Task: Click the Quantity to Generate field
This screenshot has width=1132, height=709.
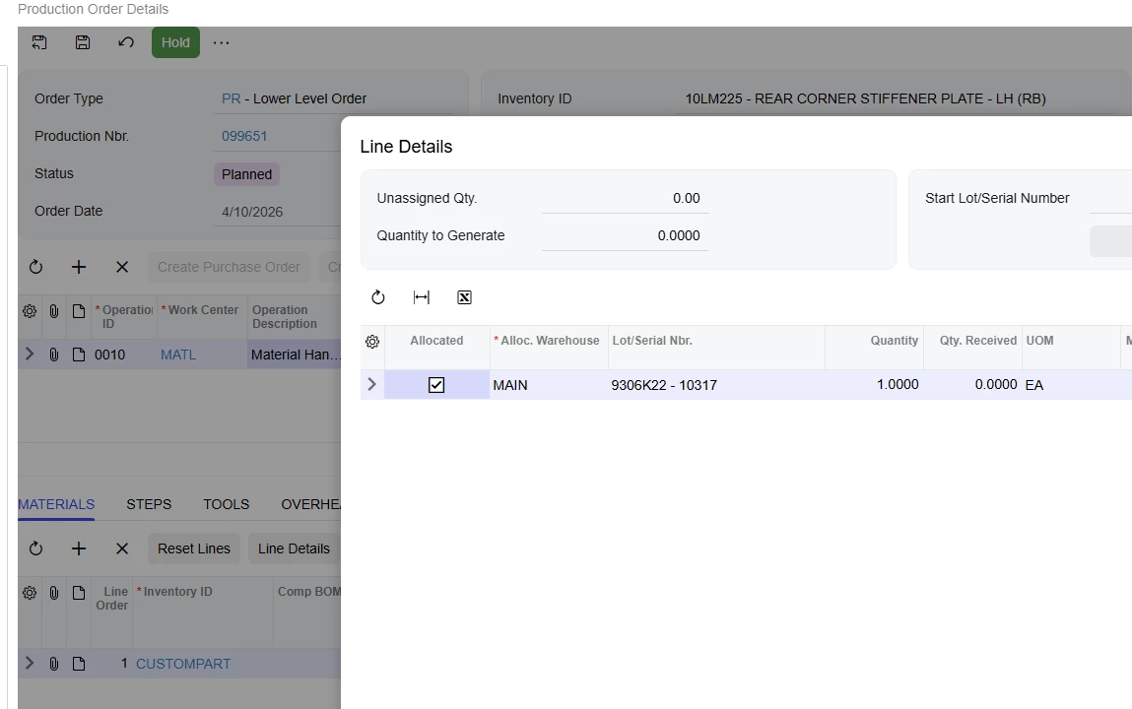Action: [x=626, y=236]
